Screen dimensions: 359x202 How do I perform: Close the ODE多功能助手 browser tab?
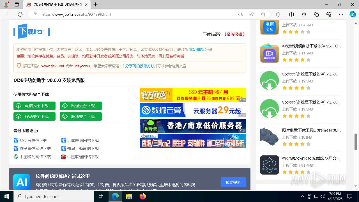pyautogui.click(x=86, y=4)
